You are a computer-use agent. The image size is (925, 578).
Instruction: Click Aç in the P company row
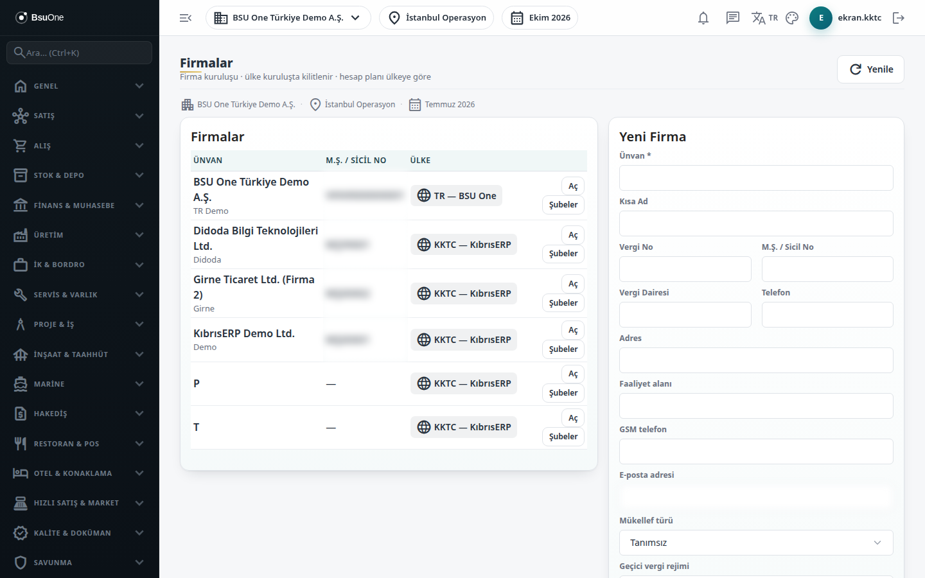[573, 374]
